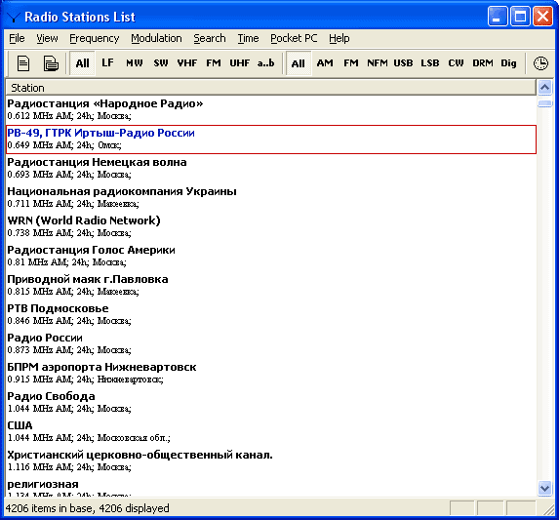Toggle the UHF band filter

(240, 63)
